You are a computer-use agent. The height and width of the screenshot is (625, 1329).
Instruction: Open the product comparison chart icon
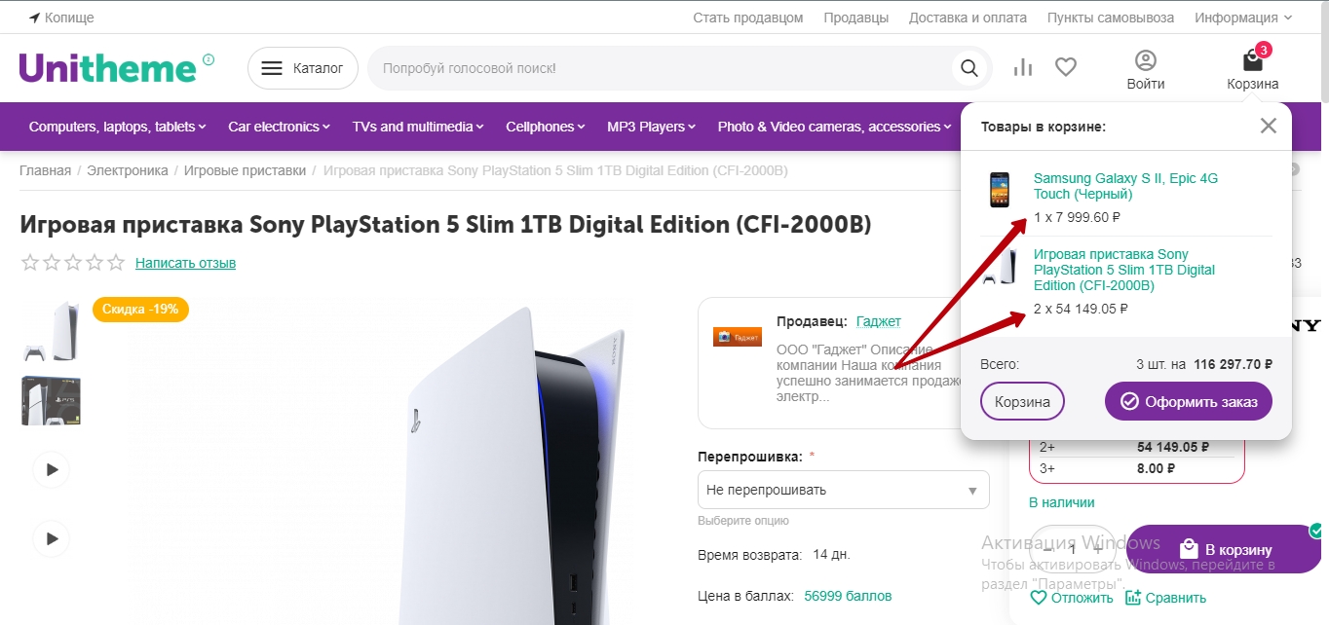[1022, 67]
